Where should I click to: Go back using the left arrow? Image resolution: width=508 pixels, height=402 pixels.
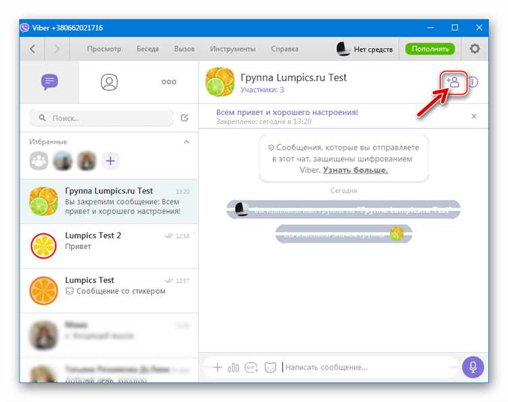33,49
